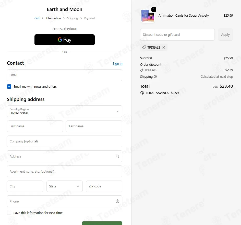241x225 pixels.
Task: Focus the Apartment, suite field
Action: 65,171
